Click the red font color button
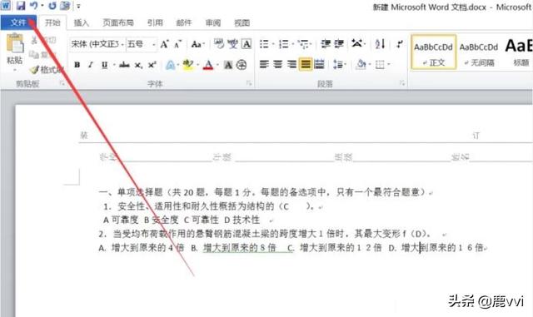 pyautogui.click(x=208, y=65)
